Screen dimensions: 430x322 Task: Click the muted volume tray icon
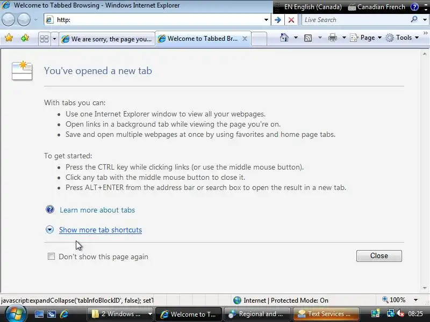pos(400,314)
